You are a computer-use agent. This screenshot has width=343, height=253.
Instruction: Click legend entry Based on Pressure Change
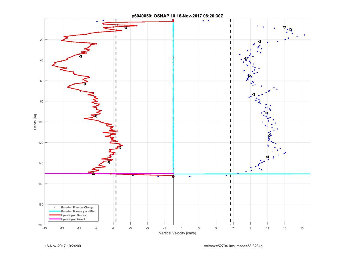[x=77, y=207]
